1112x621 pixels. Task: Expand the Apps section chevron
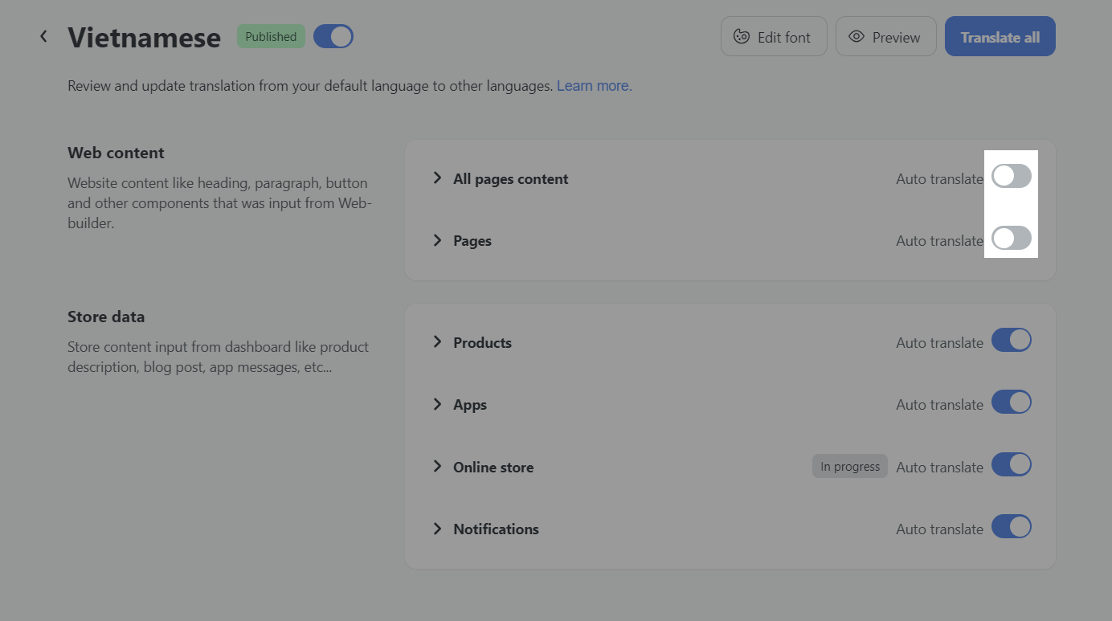437,404
